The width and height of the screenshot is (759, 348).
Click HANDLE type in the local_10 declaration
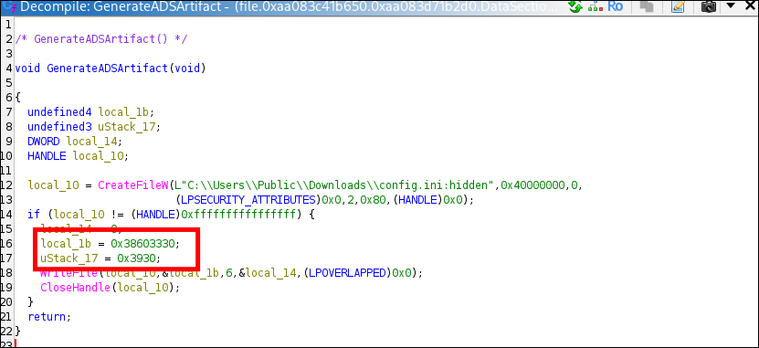point(47,156)
